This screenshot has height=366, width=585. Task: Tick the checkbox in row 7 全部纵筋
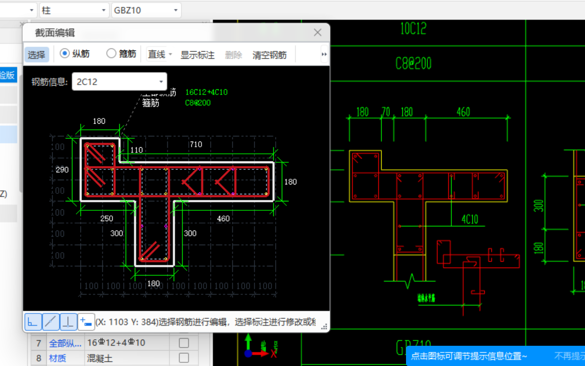[184, 342]
